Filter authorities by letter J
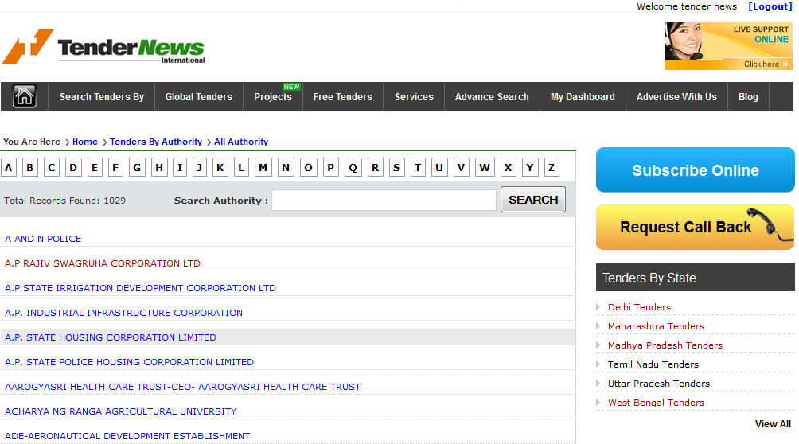Viewport: 799px width, 444px height. click(x=199, y=167)
